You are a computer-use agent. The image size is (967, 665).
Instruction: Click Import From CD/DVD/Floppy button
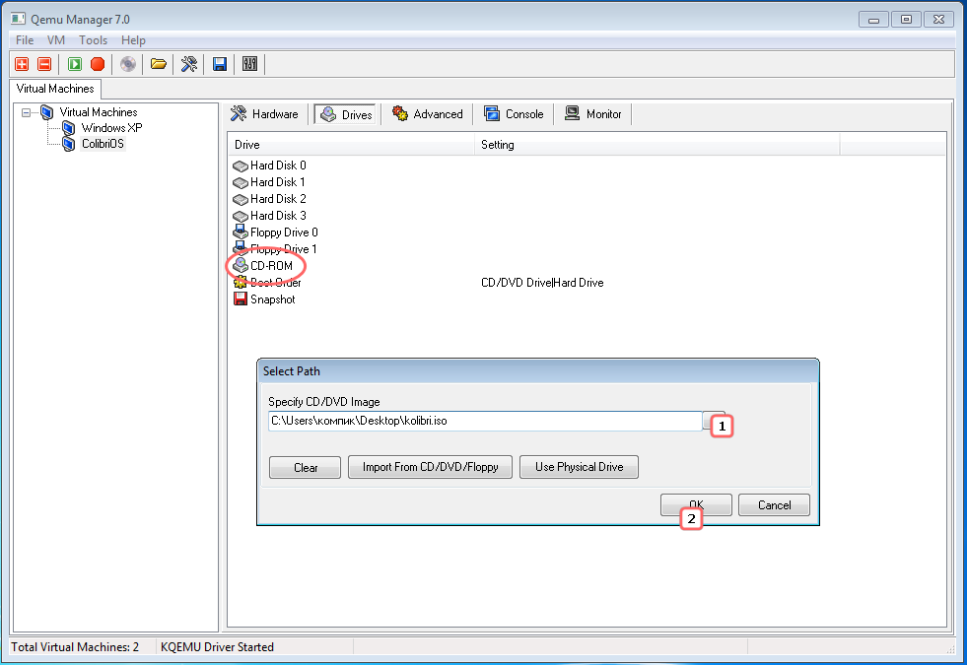(x=430, y=467)
